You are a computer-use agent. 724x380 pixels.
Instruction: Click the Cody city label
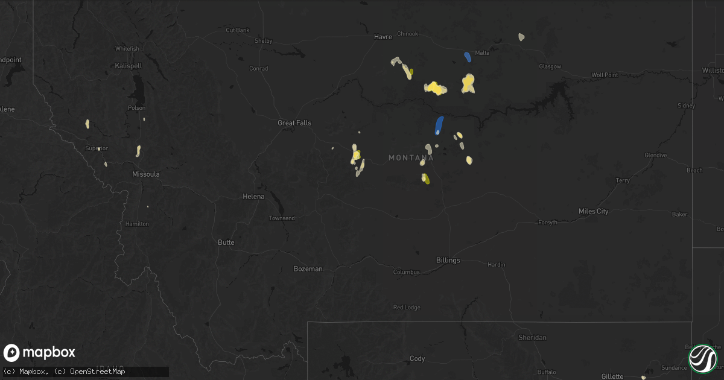(x=418, y=359)
